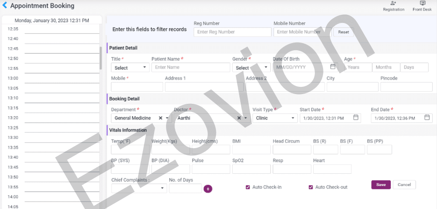Open the End Date calendar picker
The height and width of the screenshot is (209, 437).
[427, 117]
